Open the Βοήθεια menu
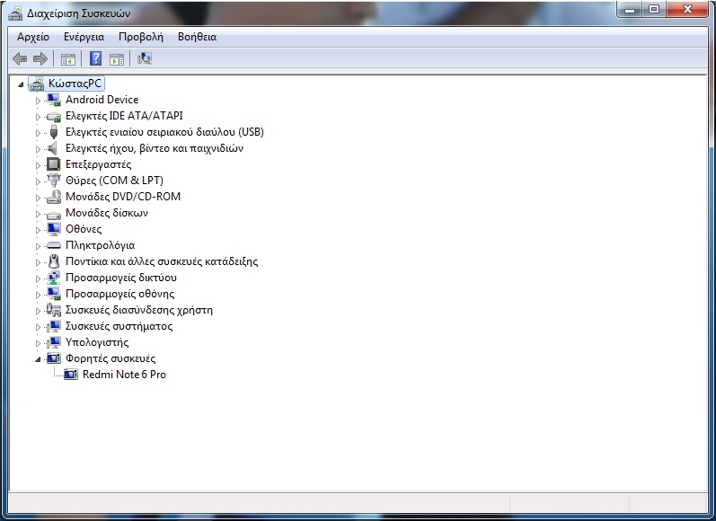 pyautogui.click(x=197, y=37)
